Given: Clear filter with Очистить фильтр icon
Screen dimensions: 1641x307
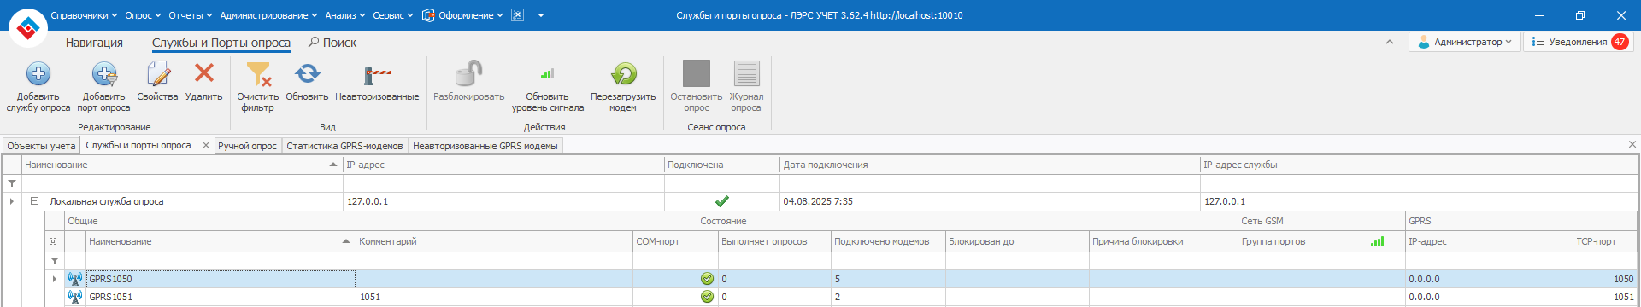Looking at the screenshot, I should [258, 74].
